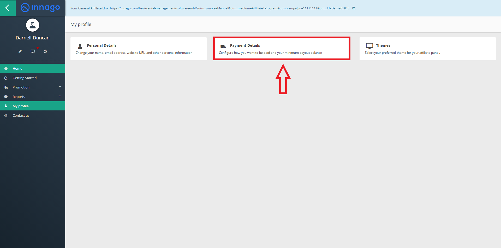
Task: Click the Innago logo
Action: (40, 8)
